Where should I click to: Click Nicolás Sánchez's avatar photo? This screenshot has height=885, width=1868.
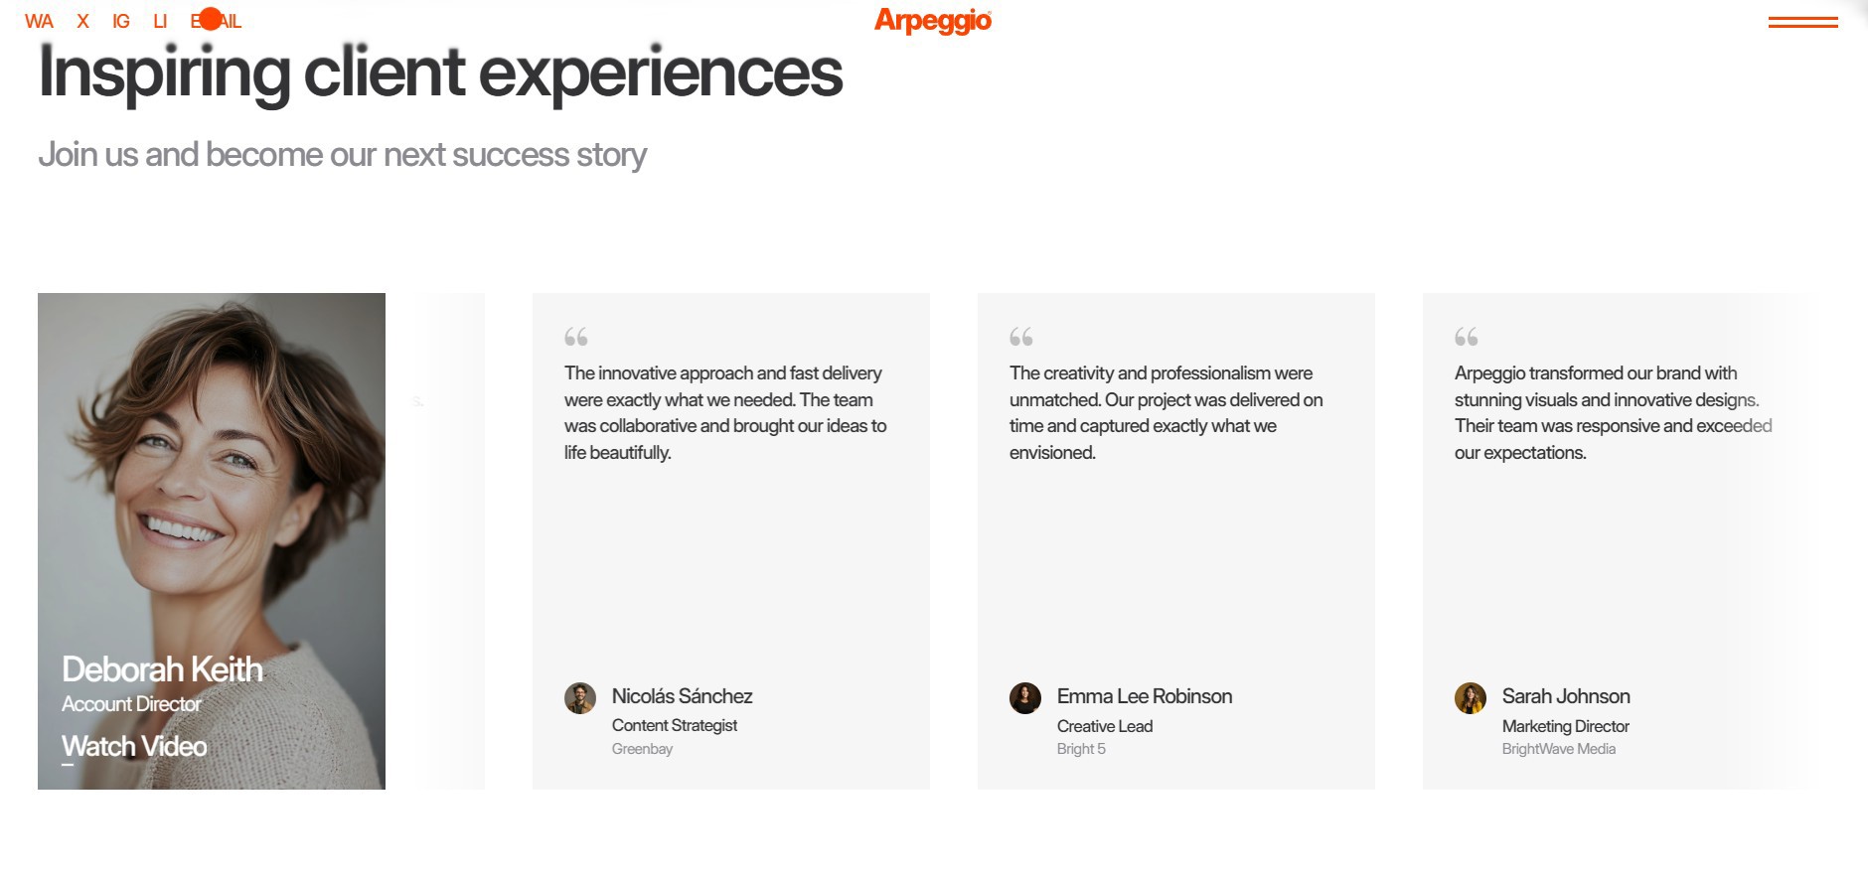[581, 698]
